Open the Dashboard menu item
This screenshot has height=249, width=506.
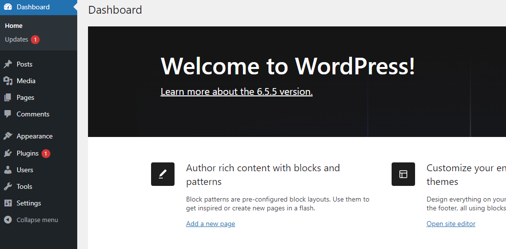click(39, 7)
